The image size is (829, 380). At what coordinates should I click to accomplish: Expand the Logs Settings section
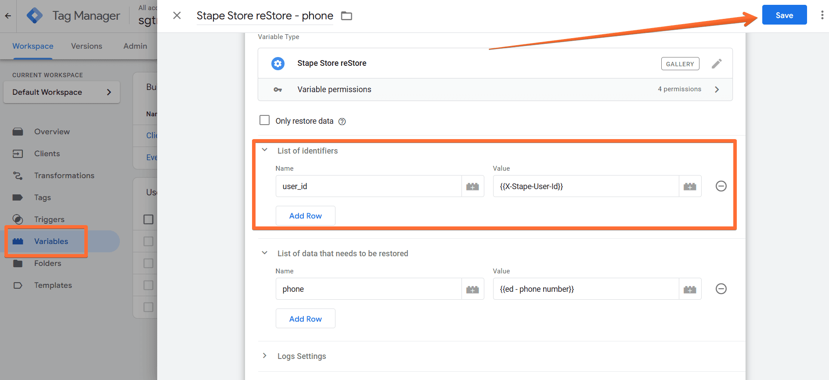265,355
